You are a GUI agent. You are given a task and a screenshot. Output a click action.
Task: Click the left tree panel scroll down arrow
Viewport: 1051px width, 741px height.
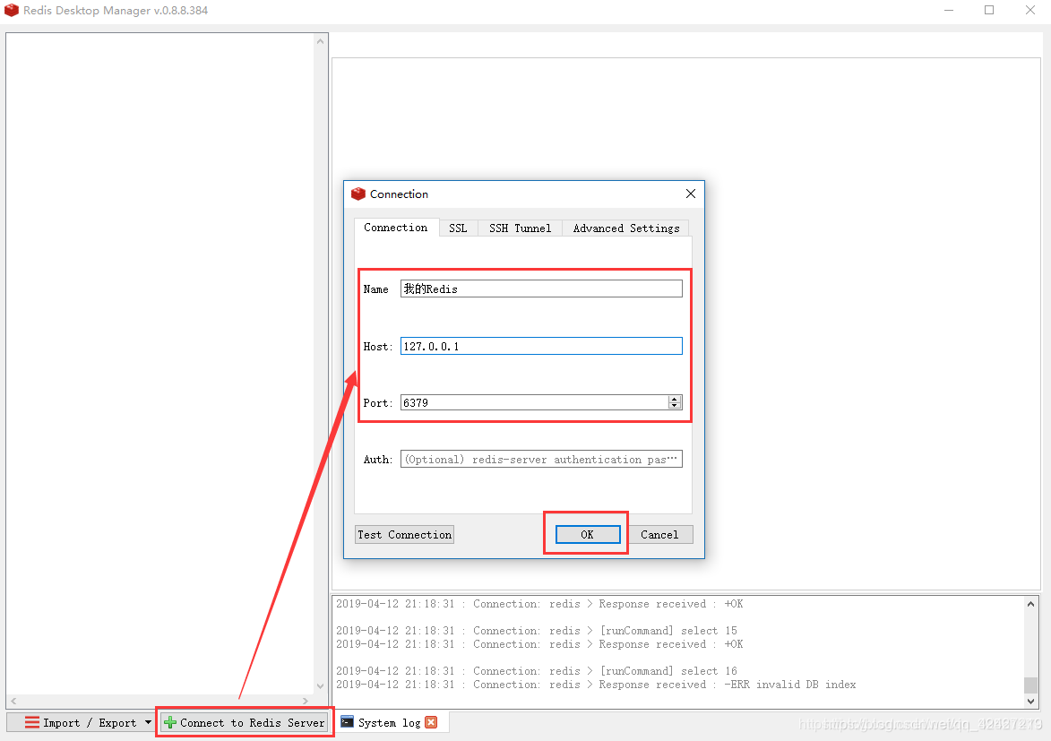point(321,686)
